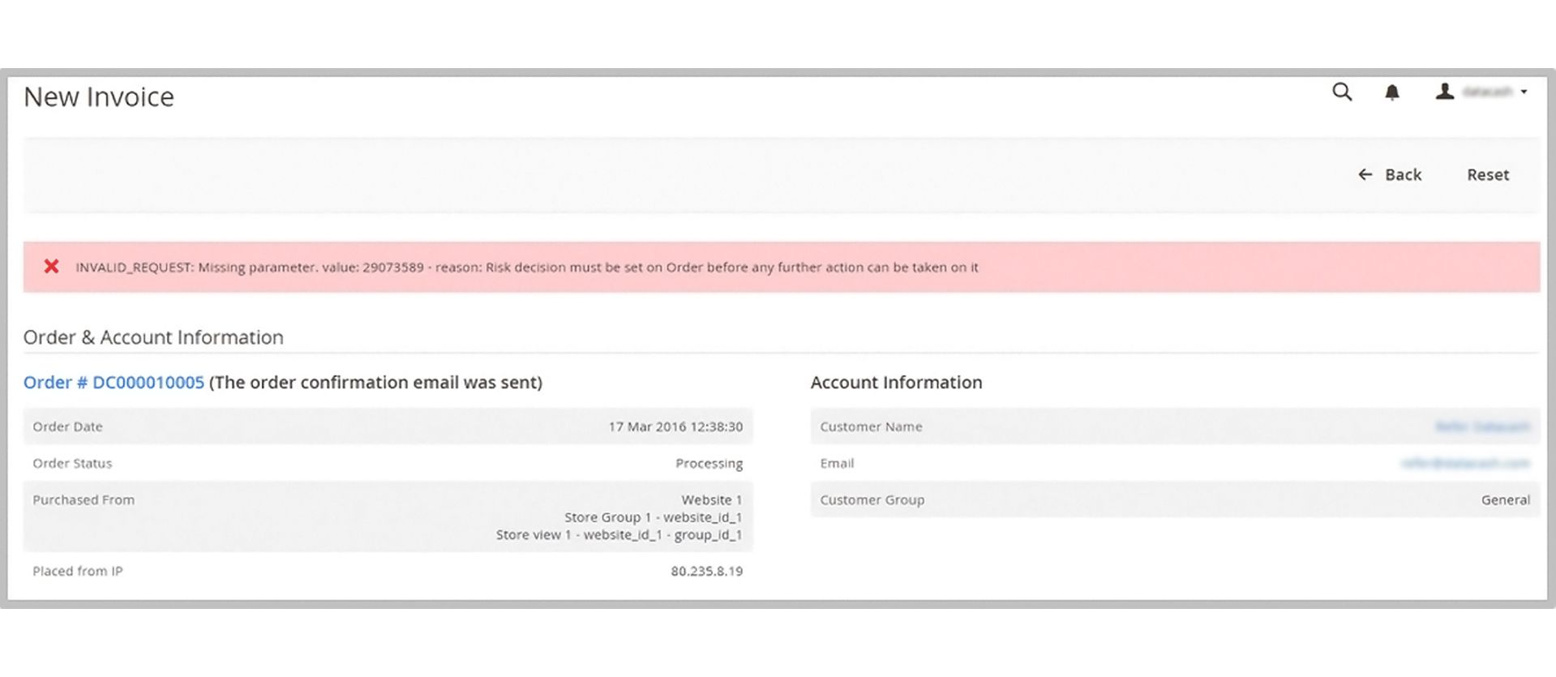Click the Customer Name label
Viewport: 1556px width, 677px height.
[871, 426]
